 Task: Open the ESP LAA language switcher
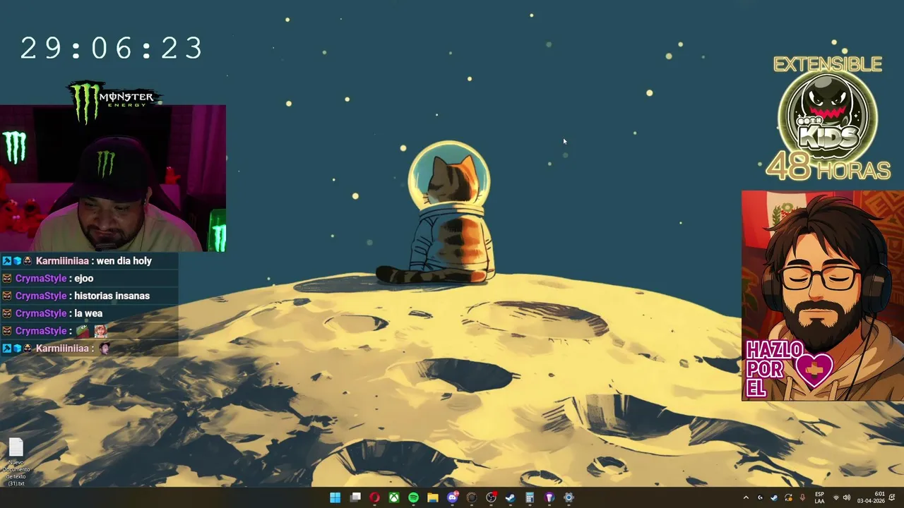(x=819, y=497)
